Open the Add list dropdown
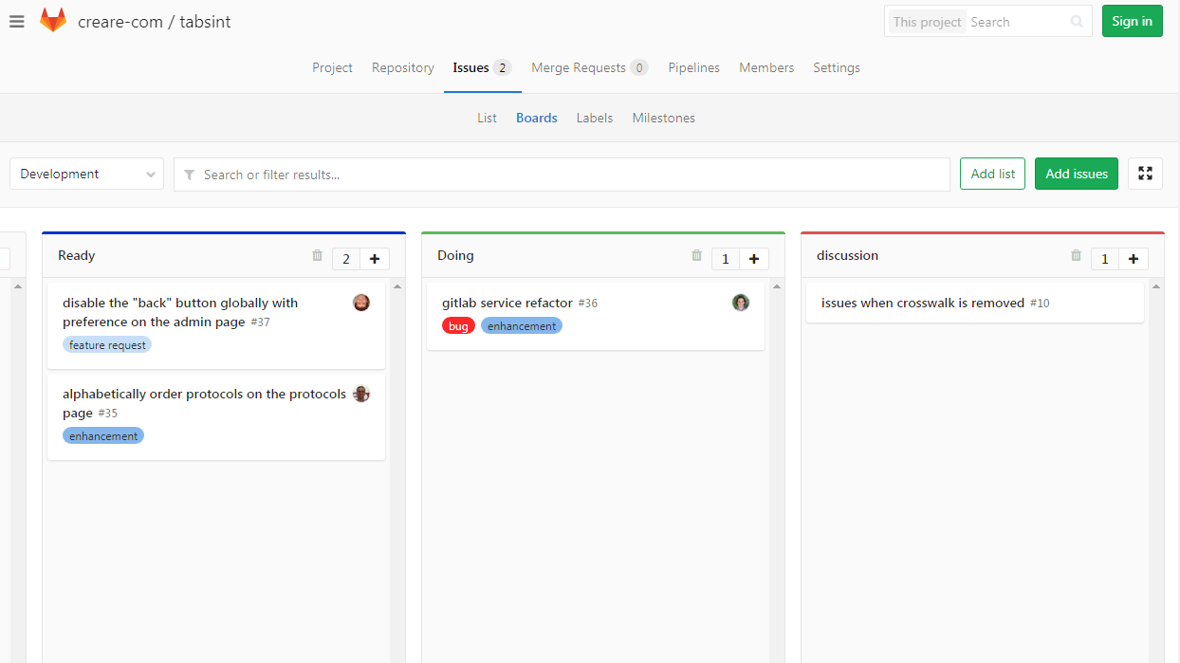 point(992,174)
